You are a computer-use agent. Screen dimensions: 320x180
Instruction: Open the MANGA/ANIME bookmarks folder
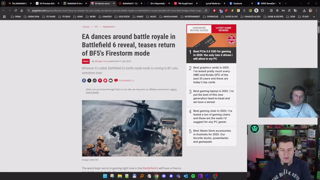click(x=168, y=16)
